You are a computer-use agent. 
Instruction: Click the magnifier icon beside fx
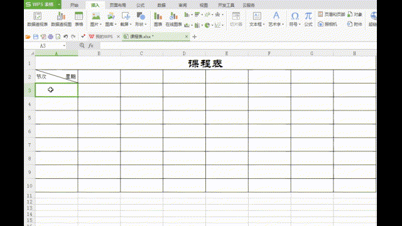pyautogui.click(x=82, y=45)
